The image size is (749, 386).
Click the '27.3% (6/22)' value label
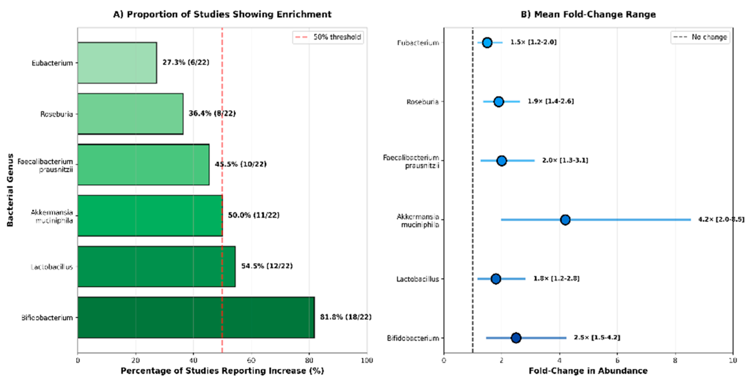click(186, 62)
